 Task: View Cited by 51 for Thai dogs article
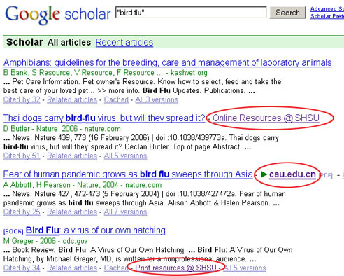22,156
